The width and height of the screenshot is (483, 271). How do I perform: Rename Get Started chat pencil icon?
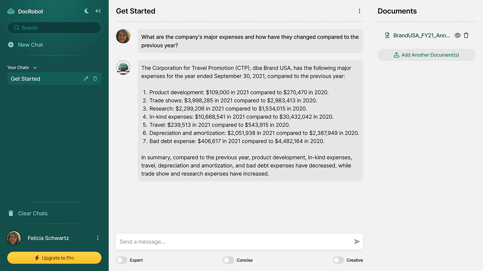click(86, 79)
